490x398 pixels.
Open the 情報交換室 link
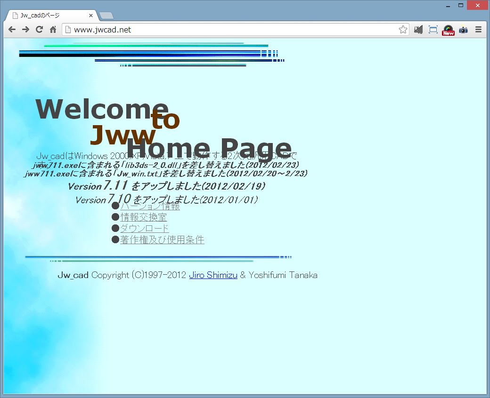pos(143,217)
